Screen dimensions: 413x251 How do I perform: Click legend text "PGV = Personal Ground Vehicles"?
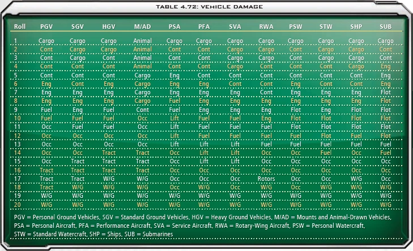[57, 217]
